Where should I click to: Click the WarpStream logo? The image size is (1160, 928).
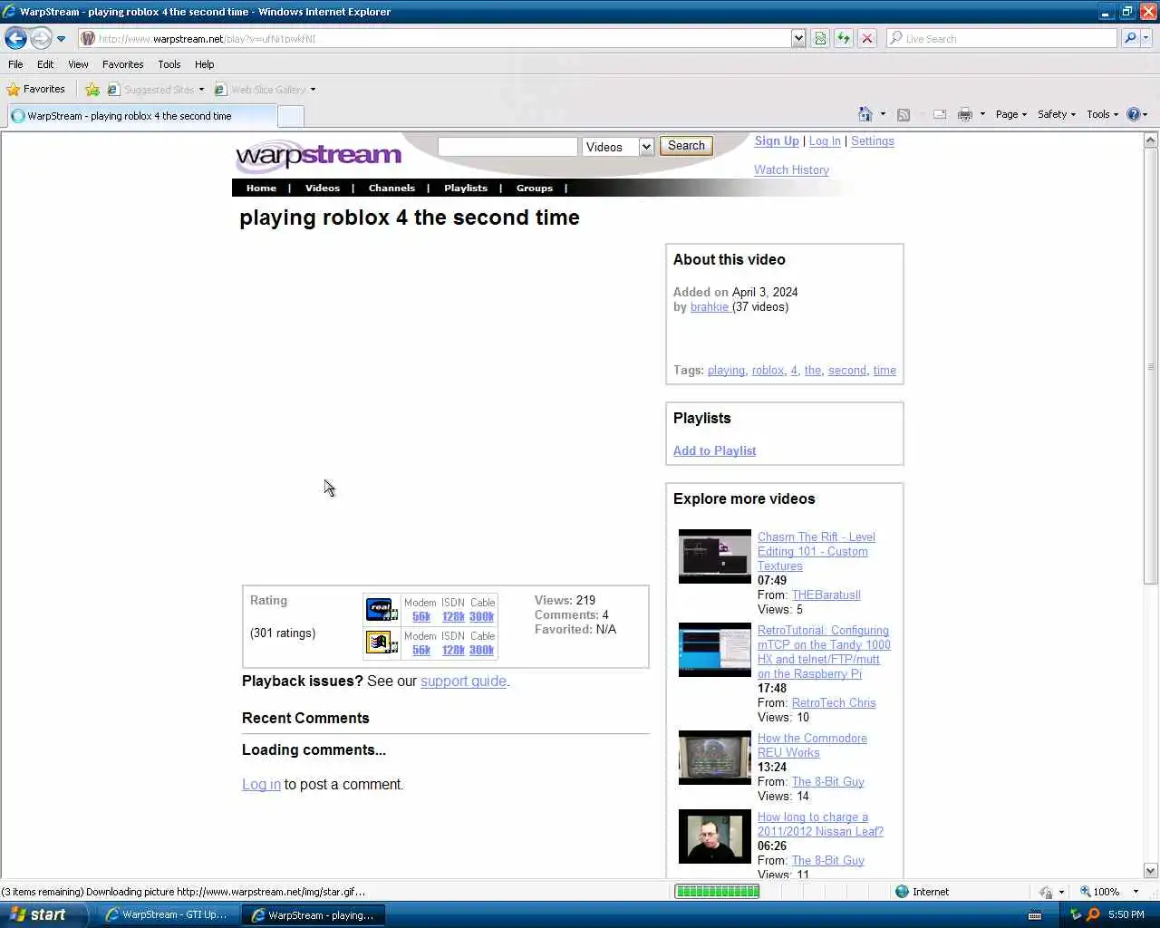318,156
